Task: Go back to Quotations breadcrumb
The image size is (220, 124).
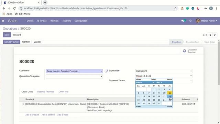Action: point(10,29)
